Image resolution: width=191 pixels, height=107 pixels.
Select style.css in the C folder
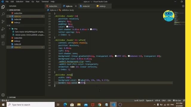coord(17,47)
